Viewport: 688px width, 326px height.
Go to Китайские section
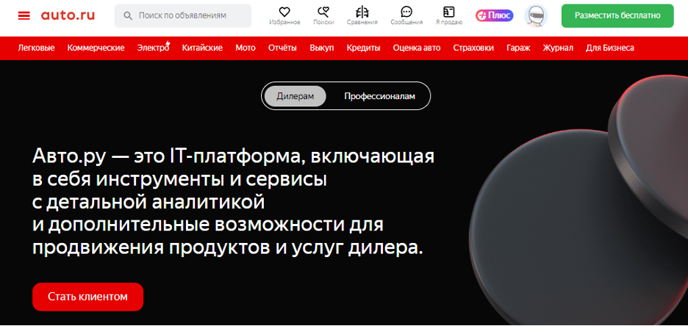(x=202, y=48)
